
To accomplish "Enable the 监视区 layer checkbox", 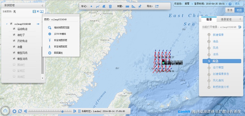I will pyautogui.click(x=14, y=71).
